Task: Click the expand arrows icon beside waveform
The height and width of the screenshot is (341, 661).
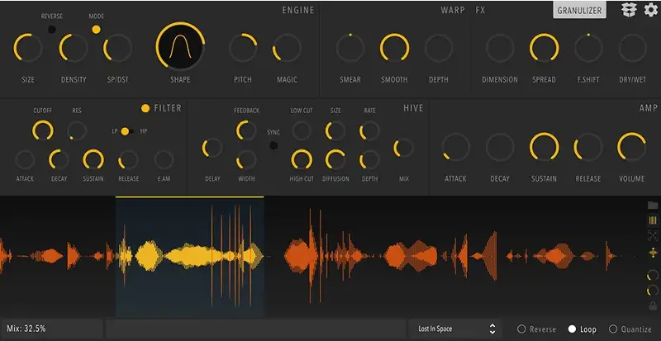Action: coord(653,236)
